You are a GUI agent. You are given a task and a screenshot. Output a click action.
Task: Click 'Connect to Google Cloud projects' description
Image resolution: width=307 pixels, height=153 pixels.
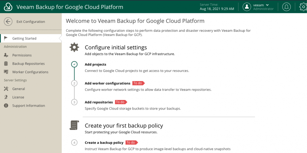[x=137, y=71]
